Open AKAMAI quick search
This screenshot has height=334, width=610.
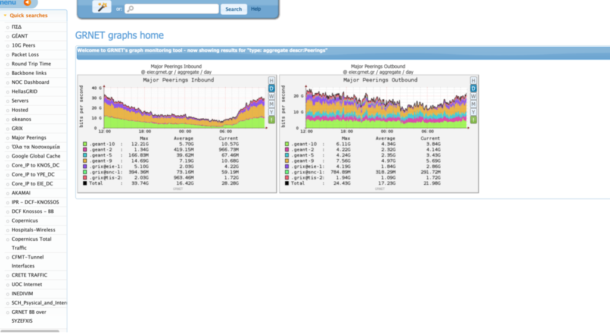(21, 193)
